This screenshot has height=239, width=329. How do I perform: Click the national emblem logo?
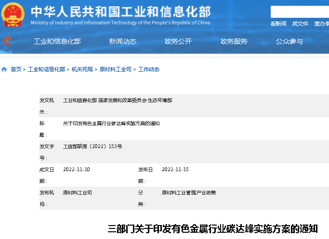click(13, 14)
